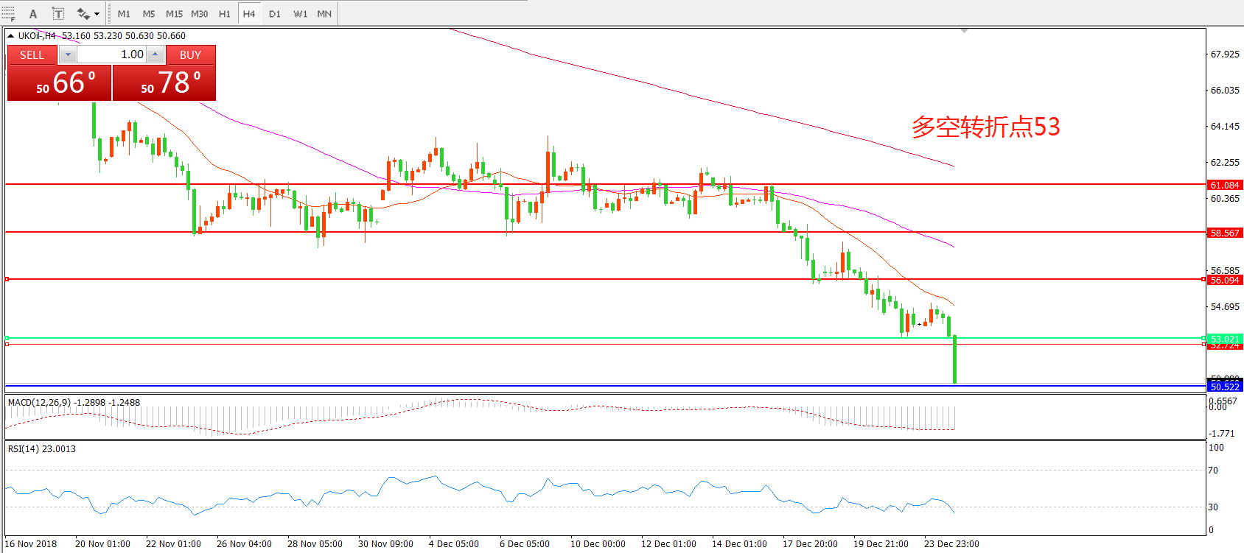Click the 53.021 green price level label
Viewport: 1244px width, 553px height.
1224,339
